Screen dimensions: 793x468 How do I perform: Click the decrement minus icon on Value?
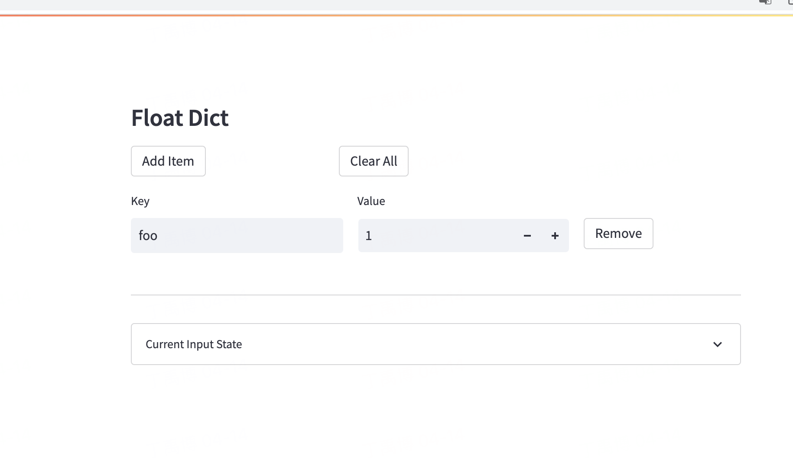[527, 236]
